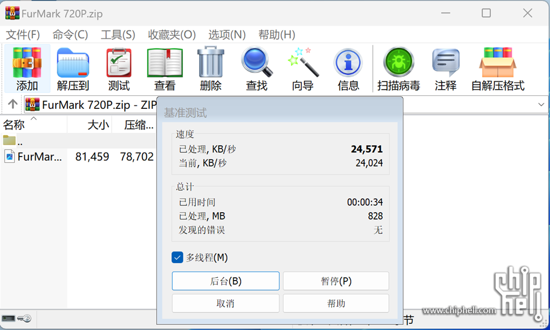Image resolution: width=550 pixels, height=330 pixels.
Task: Open the 命令(C) menu
Action: (x=70, y=35)
